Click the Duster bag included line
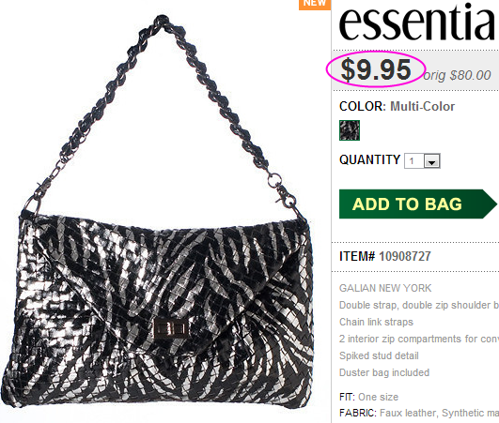This screenshot has height=423, width=499. pyautogui.click(x=384, y=372)
